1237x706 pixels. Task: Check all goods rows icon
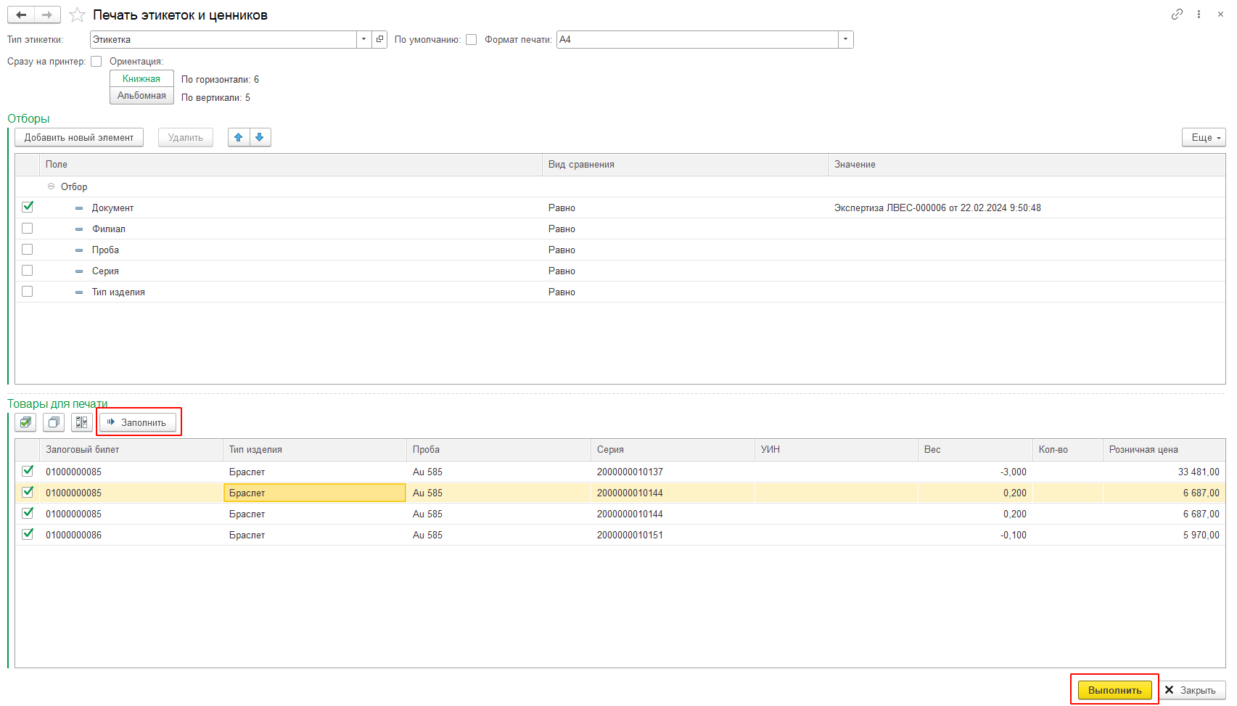(x=26, y=422)
